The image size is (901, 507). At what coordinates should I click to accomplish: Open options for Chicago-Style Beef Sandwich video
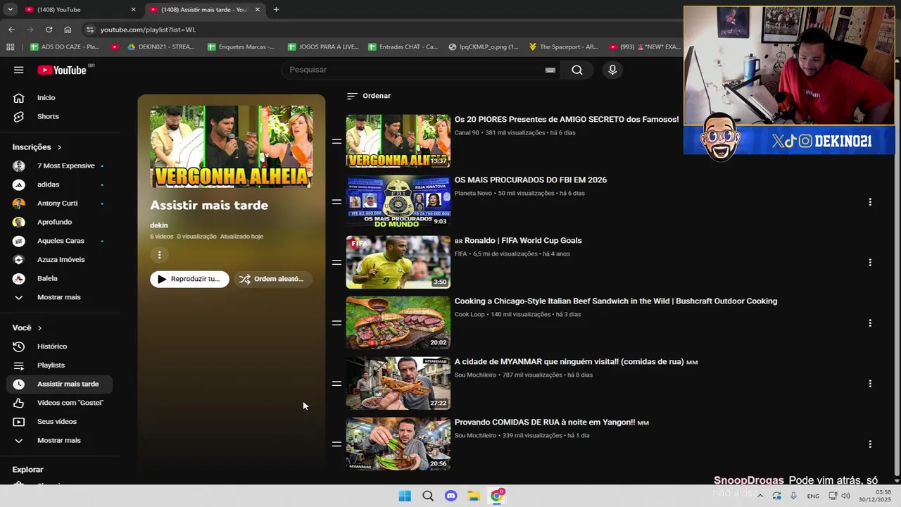[870, 323]
